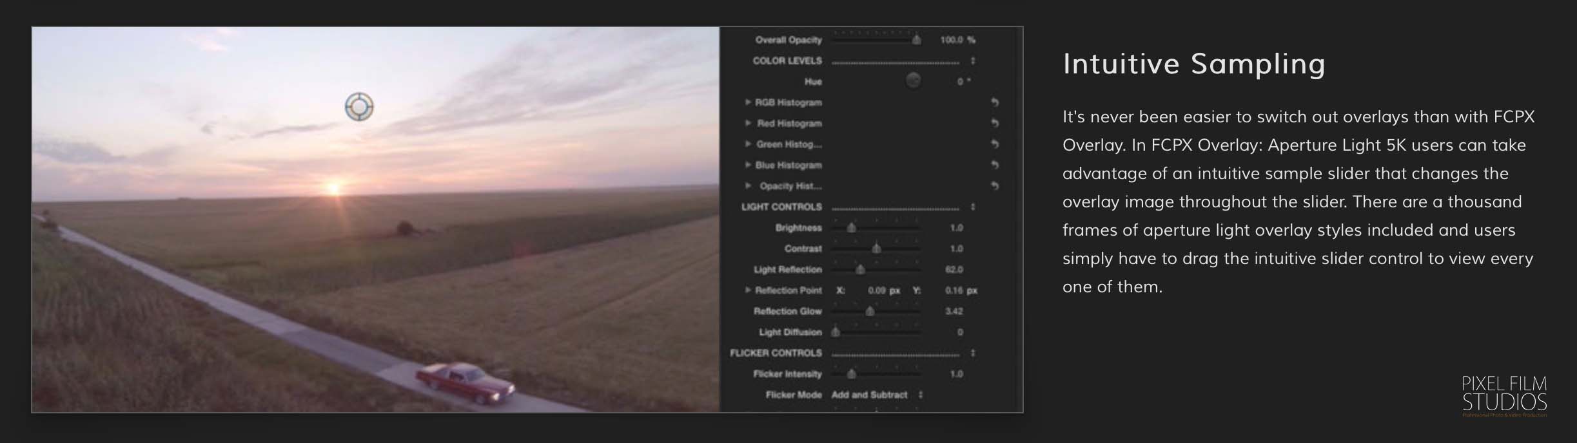This screenshot has height=443, width=1577.
Task: Expand the Blue Histogram disclosure triangle
Action: pyautogui.click(x=748, y=165)
